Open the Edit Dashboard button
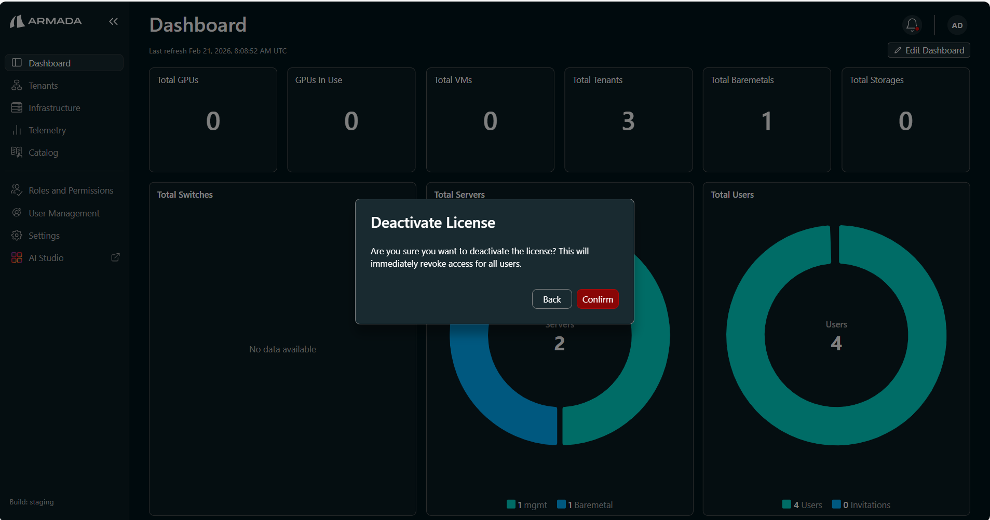Image resolution: width=990 pixels, height=520 pixels. point(928,50)
